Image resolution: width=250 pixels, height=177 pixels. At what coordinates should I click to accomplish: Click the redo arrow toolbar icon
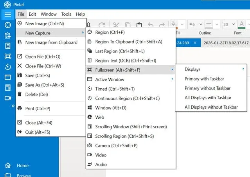pyautogui.click(x=162, y=25)
